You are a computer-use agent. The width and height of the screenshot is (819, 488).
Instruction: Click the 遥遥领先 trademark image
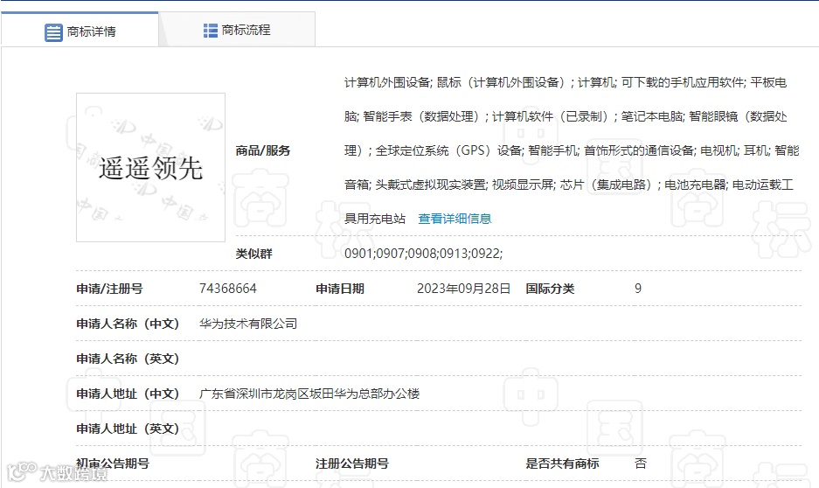tap(150, 167)
